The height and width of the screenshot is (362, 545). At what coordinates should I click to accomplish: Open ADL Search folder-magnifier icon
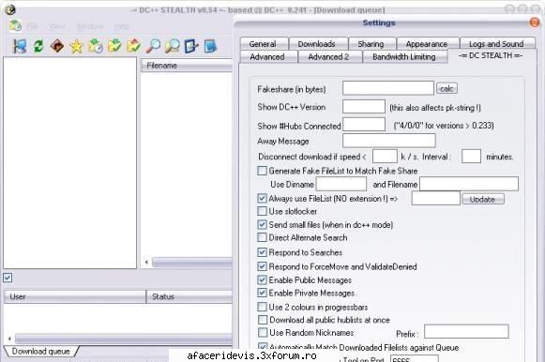point(172,46)
